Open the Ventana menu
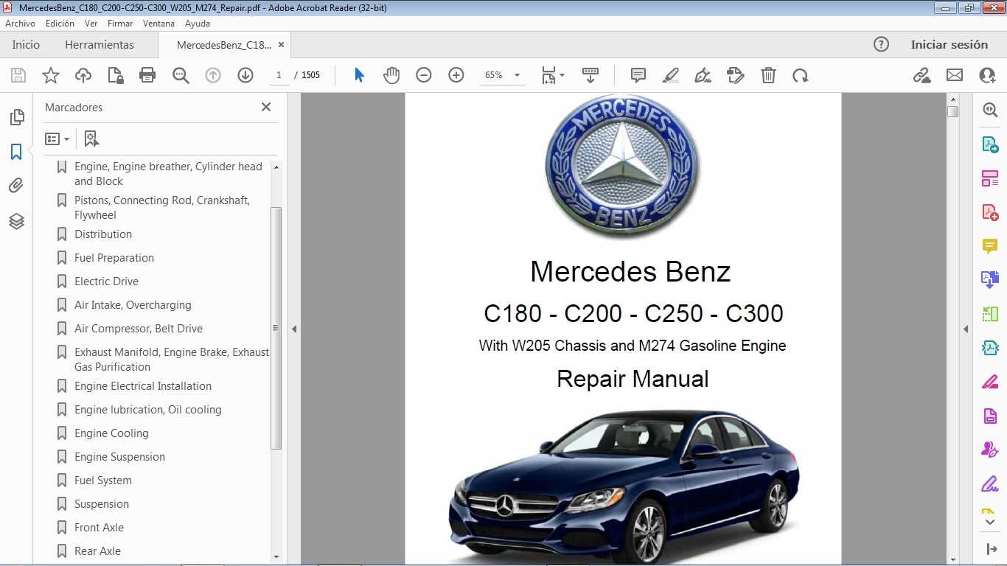 pos(158,24)
